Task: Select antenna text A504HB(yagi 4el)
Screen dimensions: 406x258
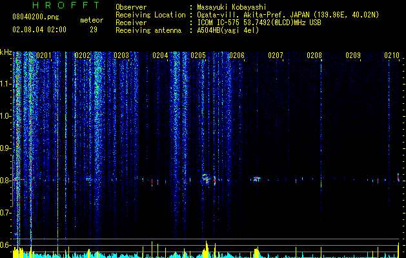Action: pyautogui.click(x=228, y=30)
